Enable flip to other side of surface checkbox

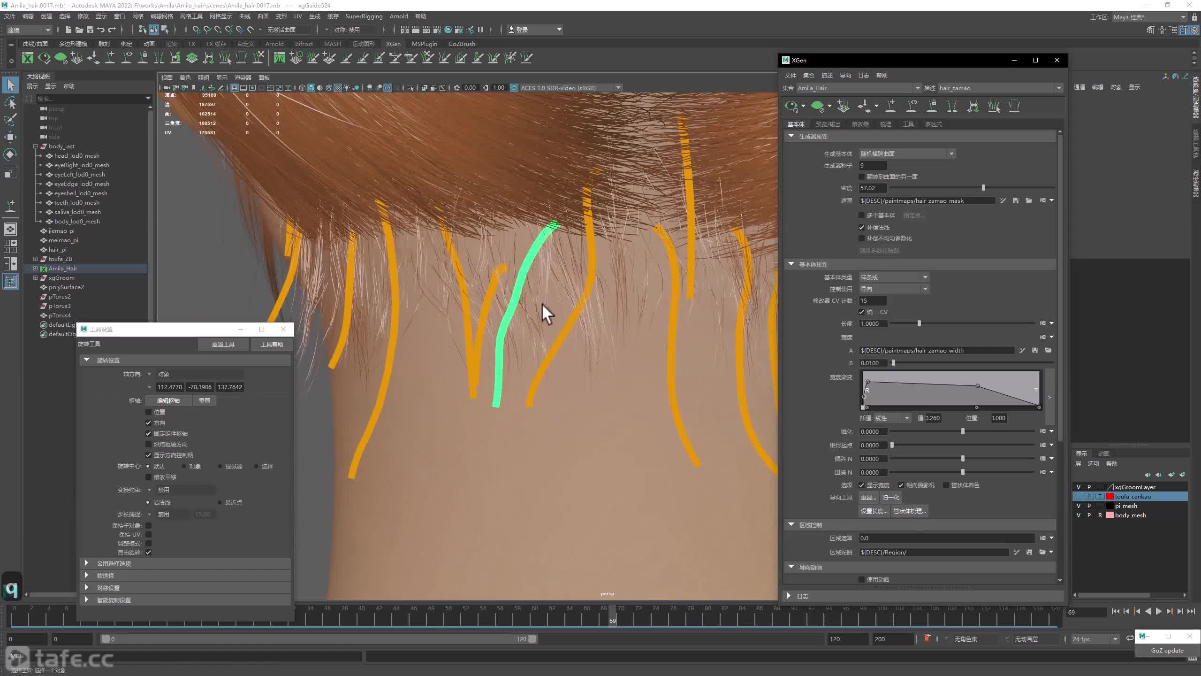tap(861, 177)
